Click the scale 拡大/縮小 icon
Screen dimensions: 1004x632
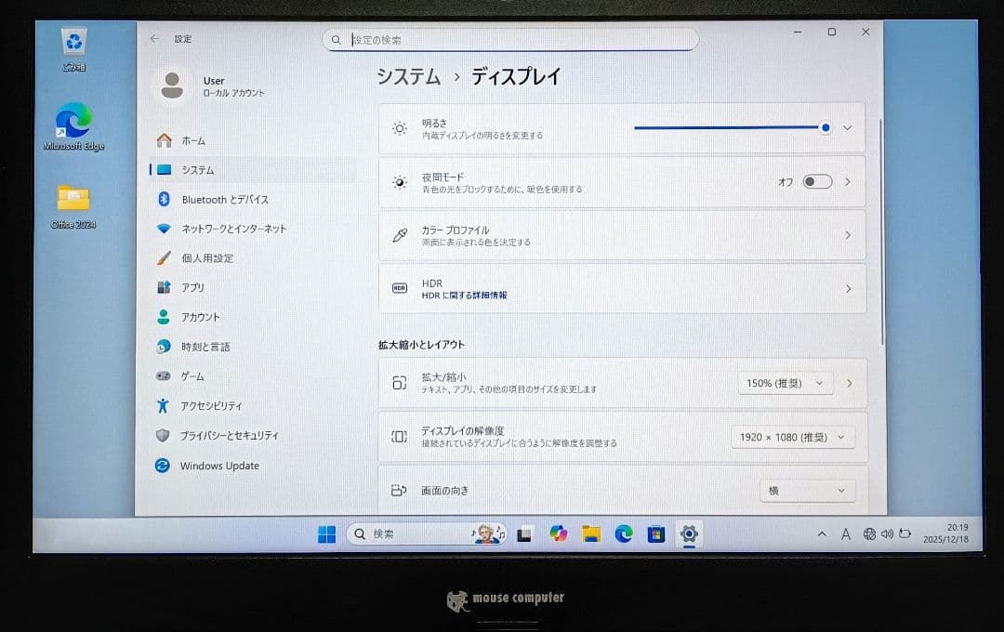point(400,383)
